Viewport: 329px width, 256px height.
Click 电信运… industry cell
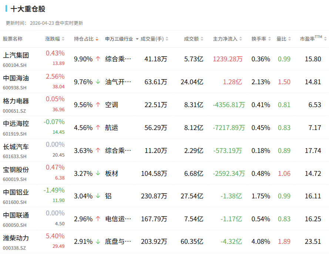[x=118, y=219]
